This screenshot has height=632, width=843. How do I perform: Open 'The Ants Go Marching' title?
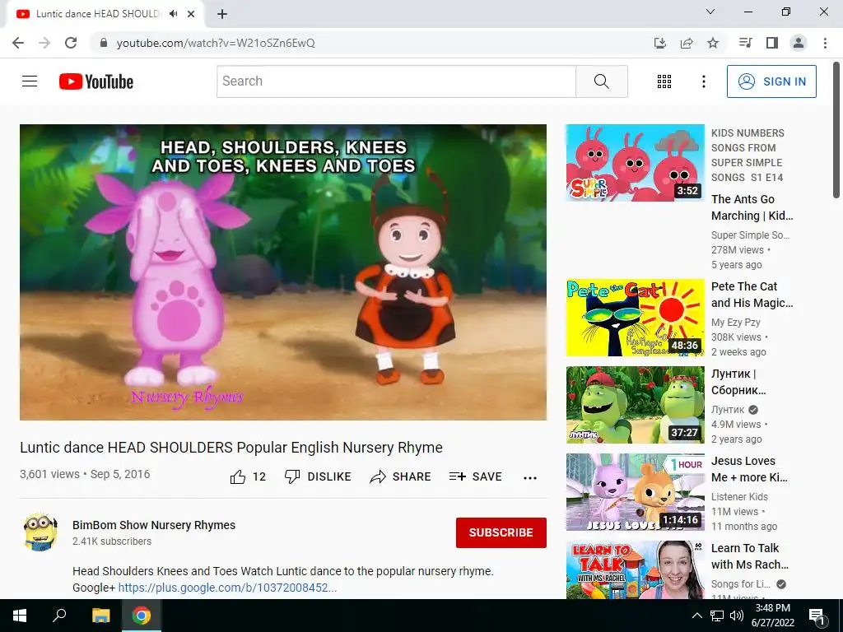[x=752, y=207]
